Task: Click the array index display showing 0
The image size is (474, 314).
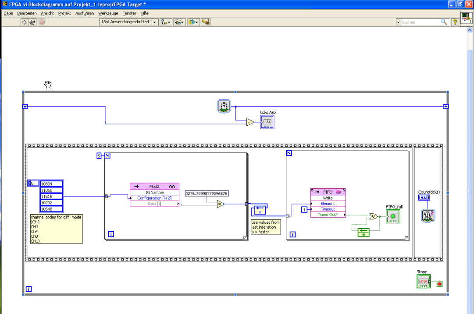Action: 33,183
